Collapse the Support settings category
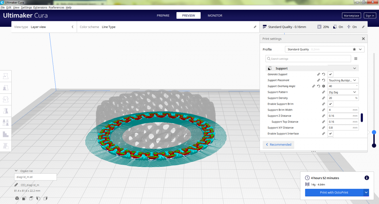 [355, 69]
